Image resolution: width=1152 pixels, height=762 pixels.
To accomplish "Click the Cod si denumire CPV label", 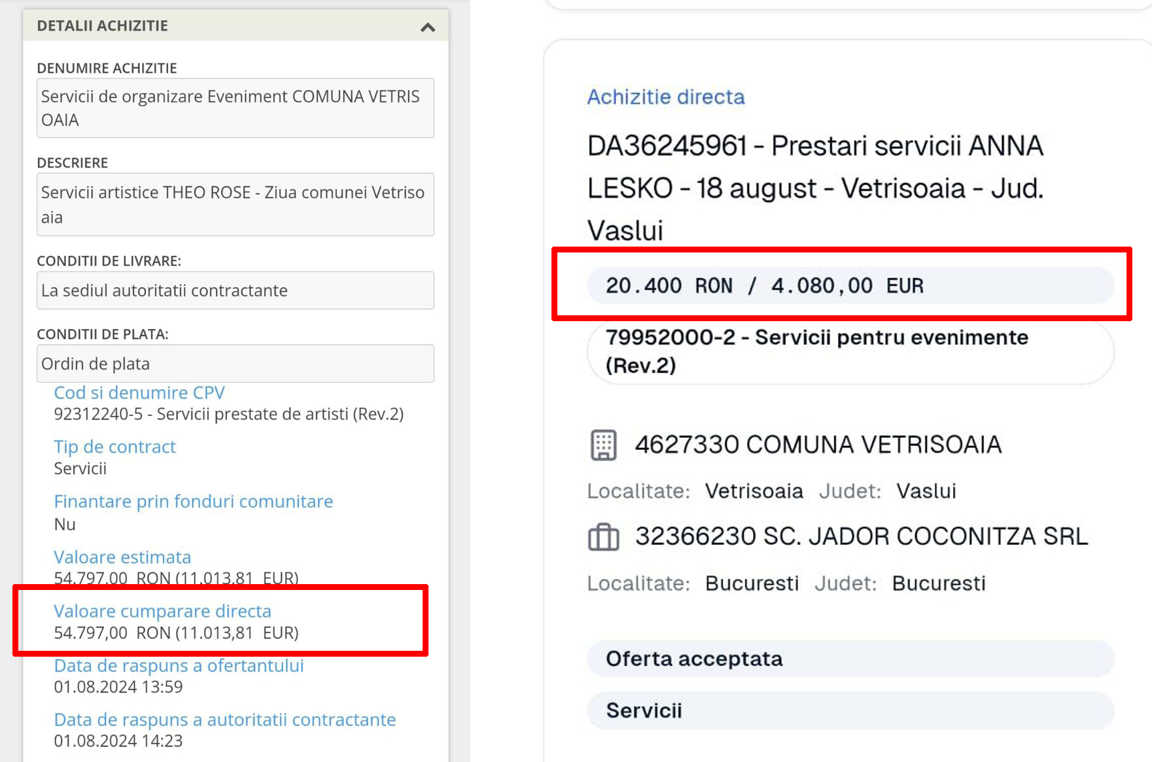I will [139, 392].
